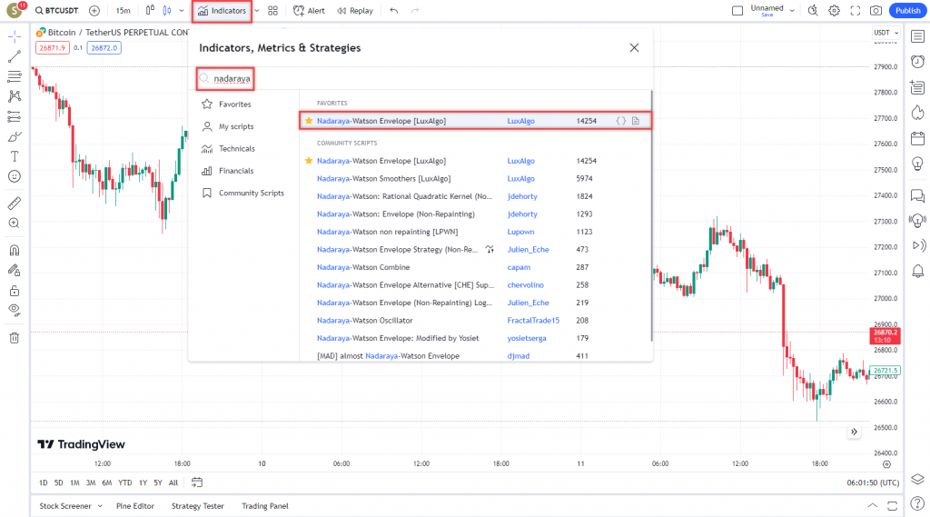The height and width of the screenshot is (517, 930).
Task: Select the trend line drawing tool
Action: pos(15,56)
